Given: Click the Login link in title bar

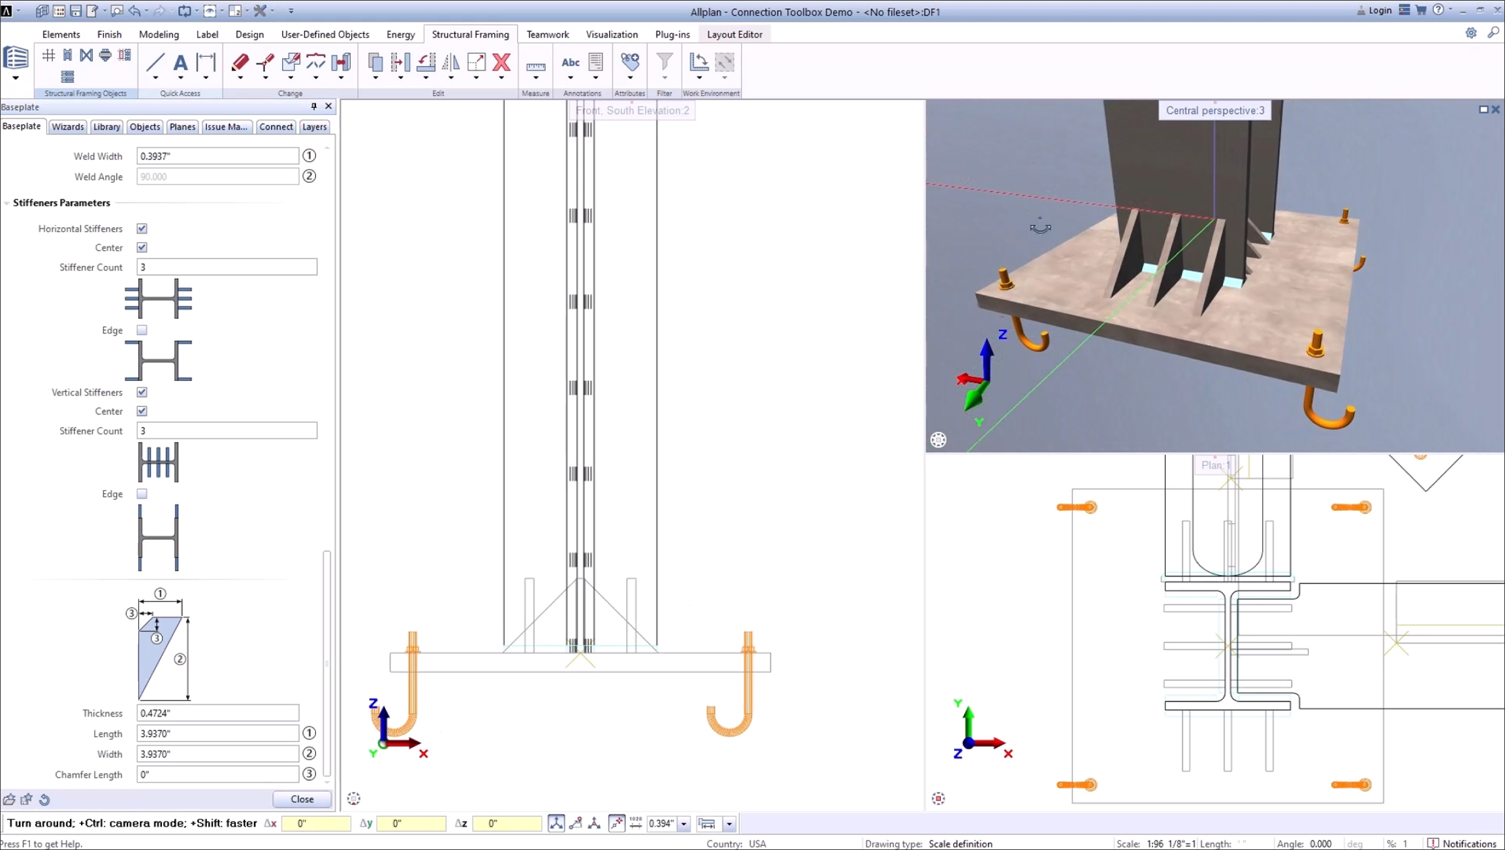Looking at the screenshot, I should coord(1374,10).
